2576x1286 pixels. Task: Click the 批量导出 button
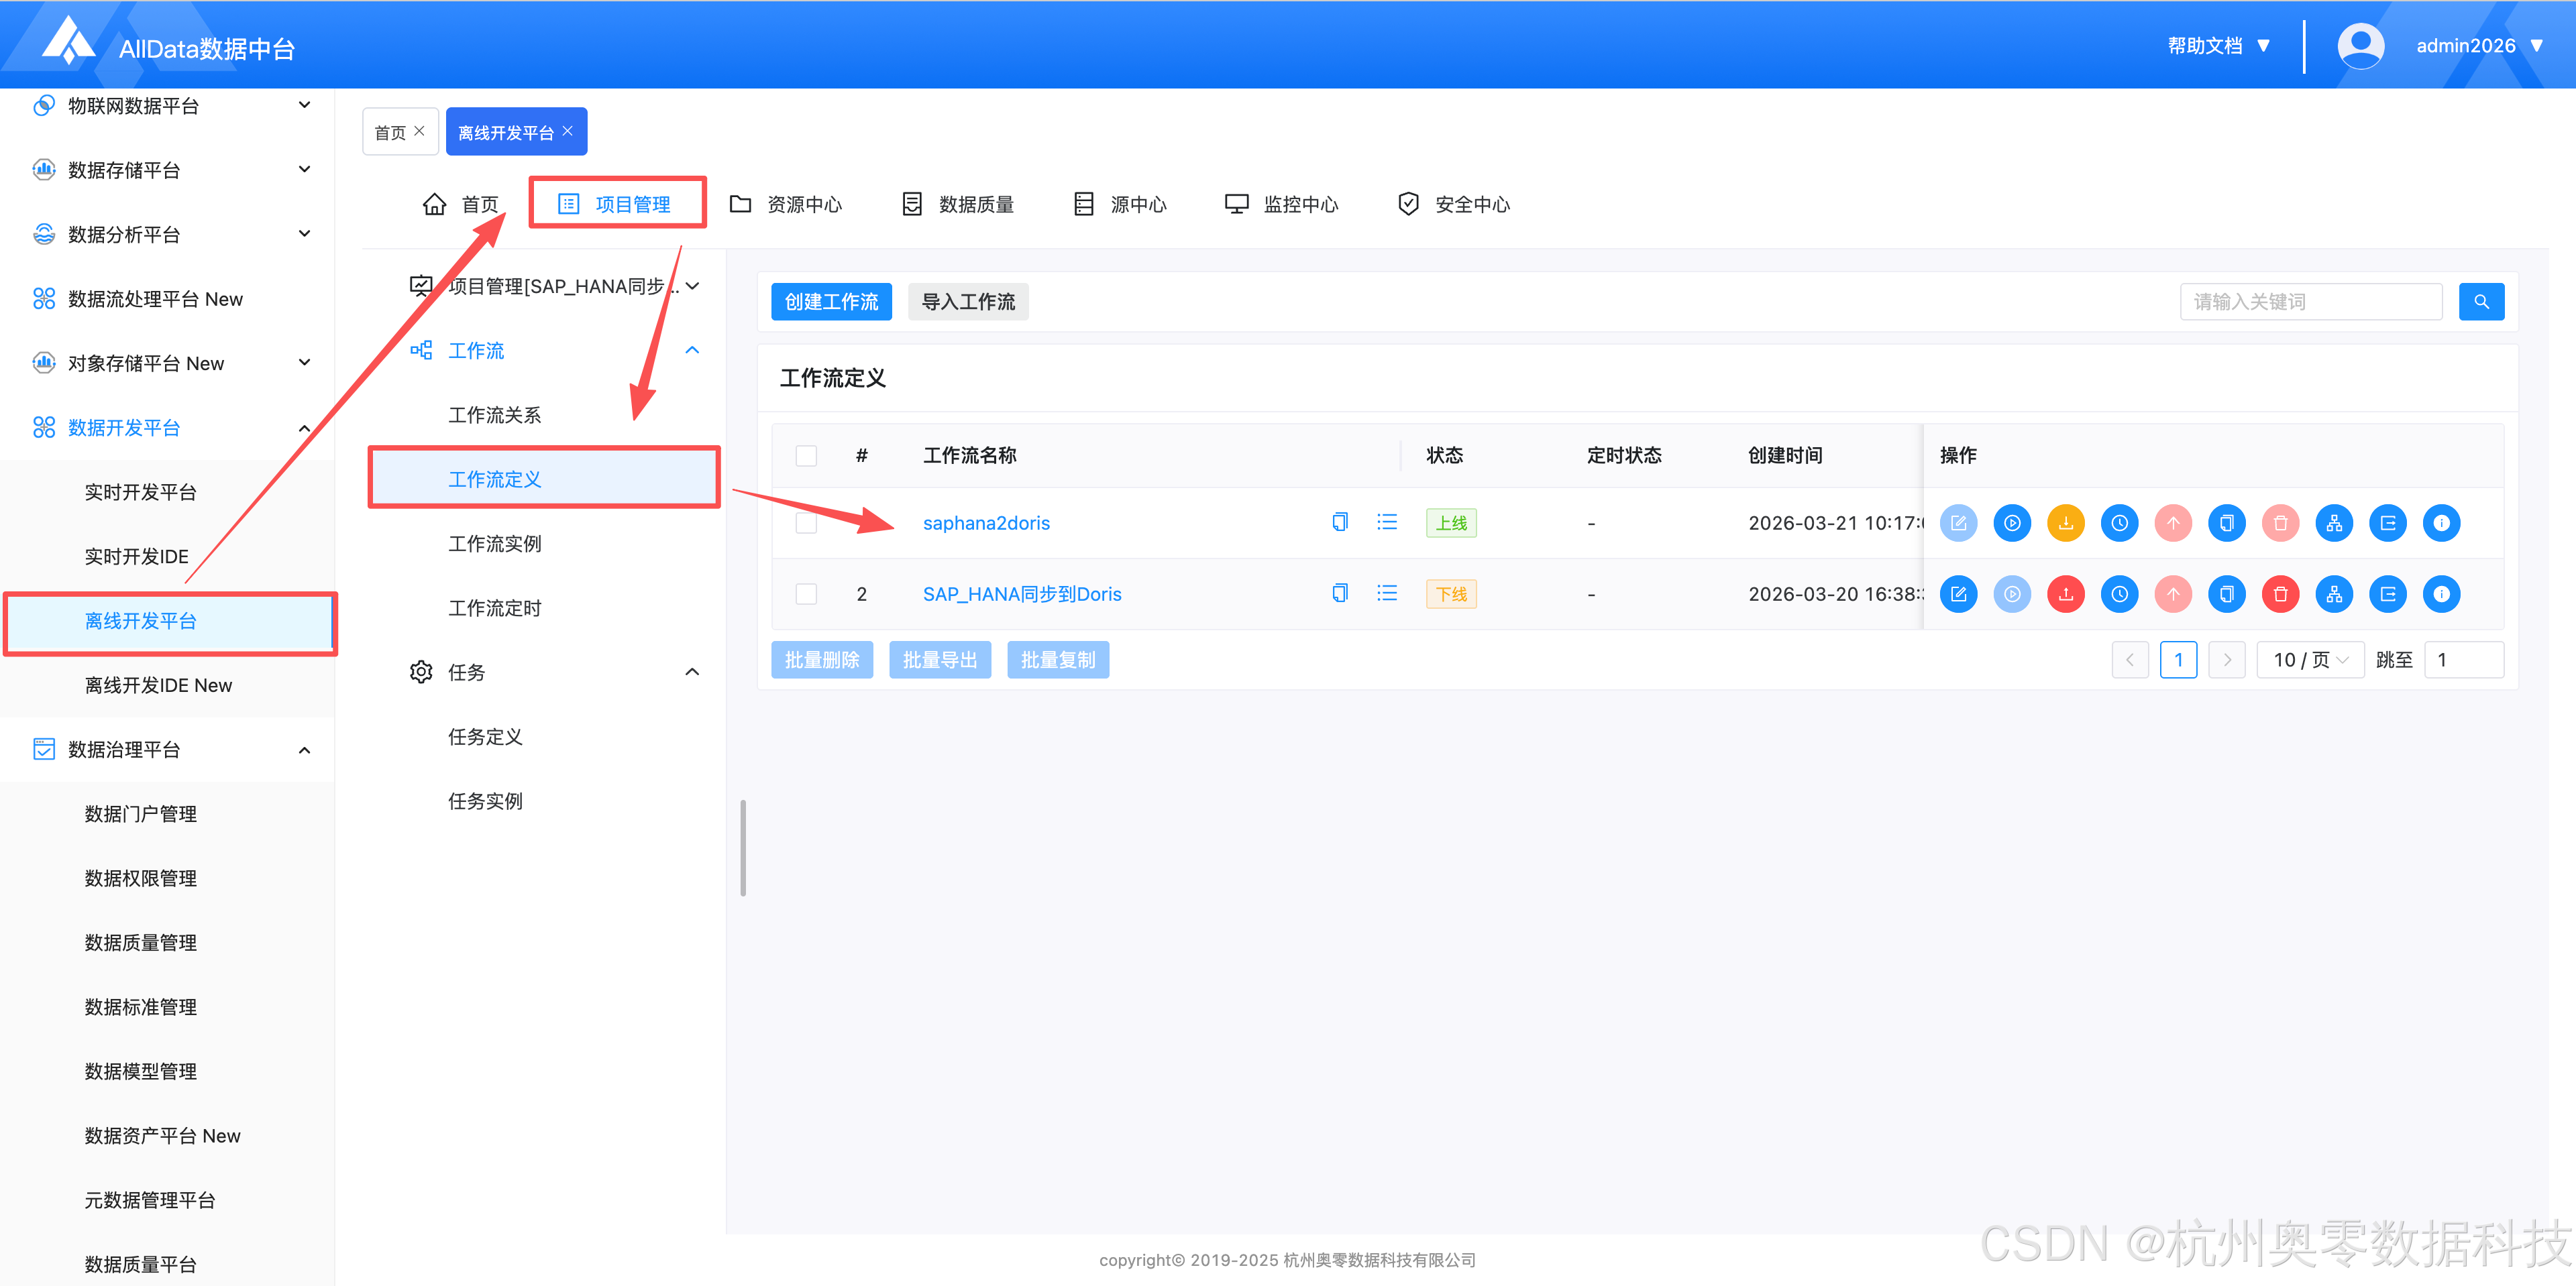[x=940, y=660]
